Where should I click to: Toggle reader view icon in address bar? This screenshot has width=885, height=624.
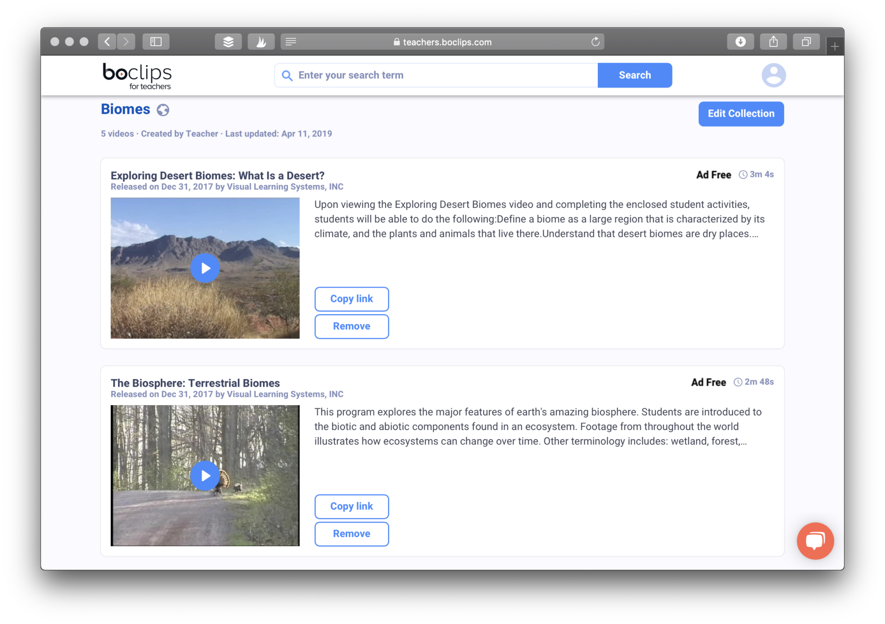click(291, 42)
